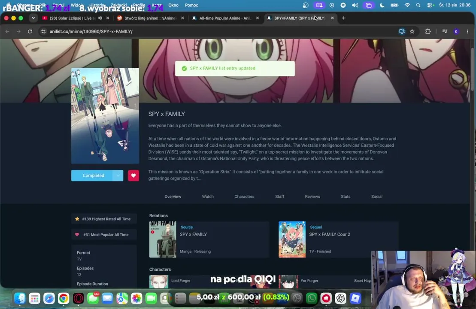Open Chrome profile avatar K
The width and height of the screenshot is (476, 309).
[456, 31]
